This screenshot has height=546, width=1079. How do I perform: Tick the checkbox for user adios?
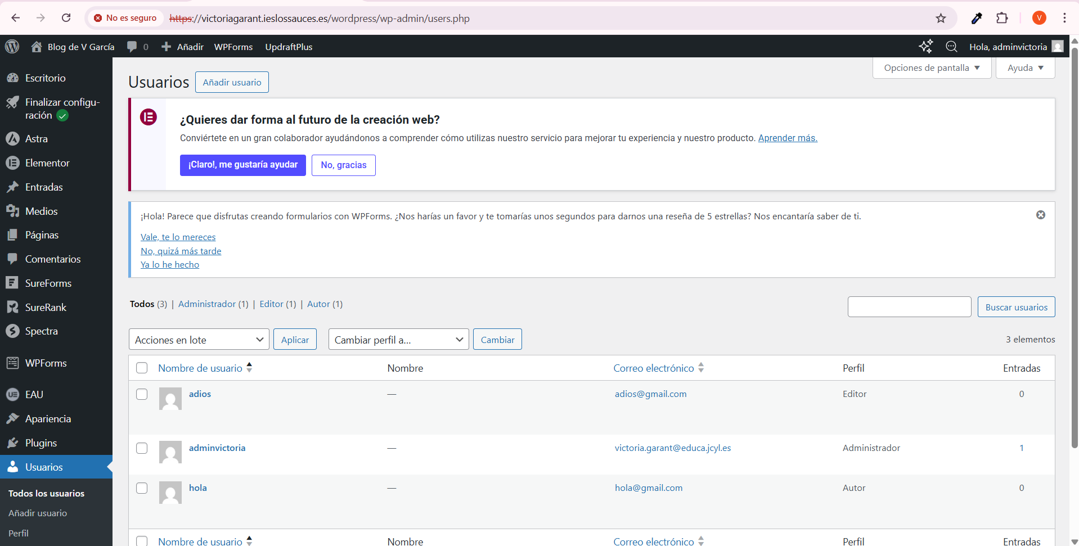pos(142,394)
